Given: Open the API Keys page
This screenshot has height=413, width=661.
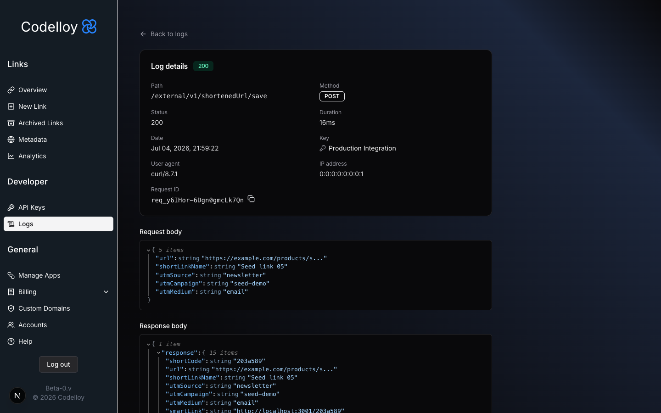Looking at the screenshot, I should [x=58, y=207].
